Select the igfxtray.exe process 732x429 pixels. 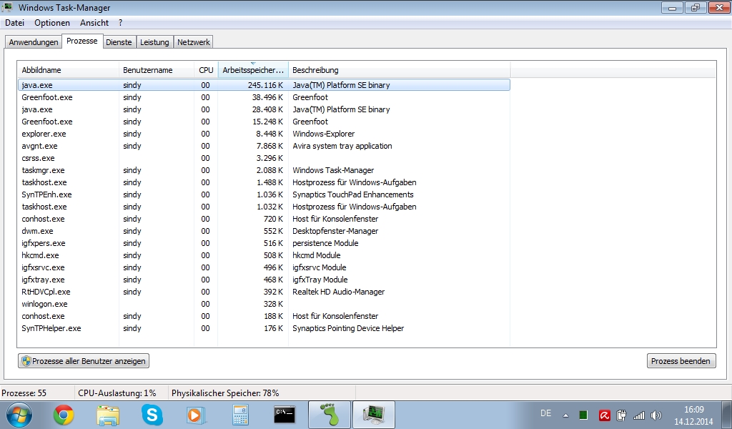pyautogui.click(x=264, y=279)
